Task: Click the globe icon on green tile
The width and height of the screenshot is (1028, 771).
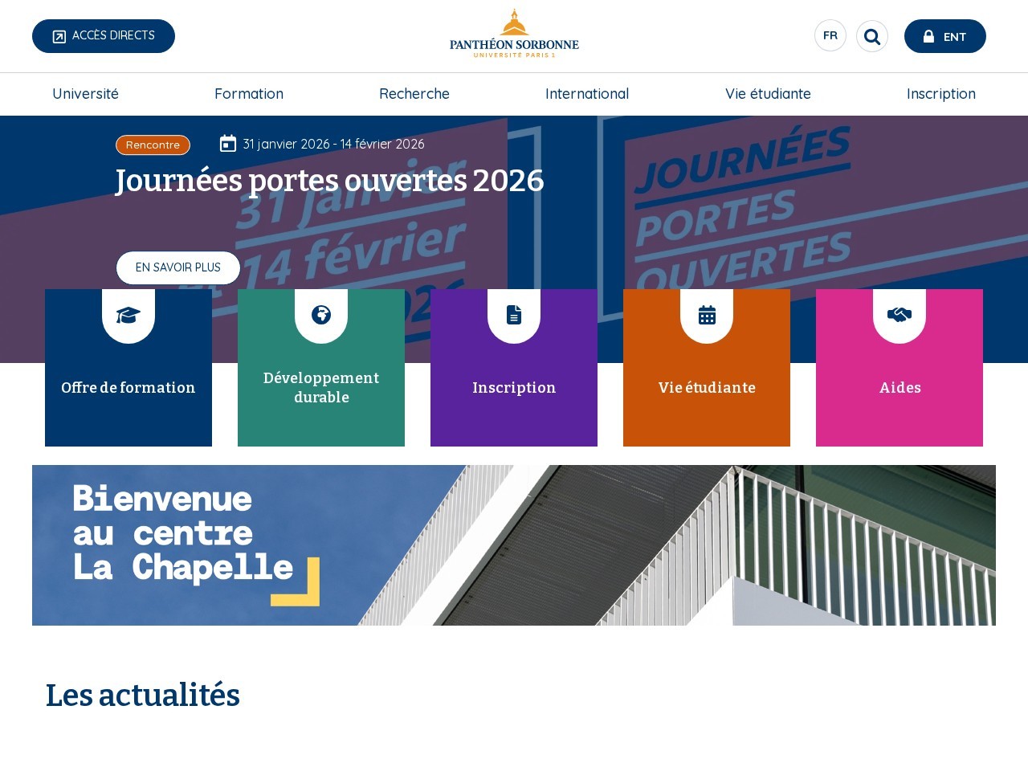Action: (321, 315)
